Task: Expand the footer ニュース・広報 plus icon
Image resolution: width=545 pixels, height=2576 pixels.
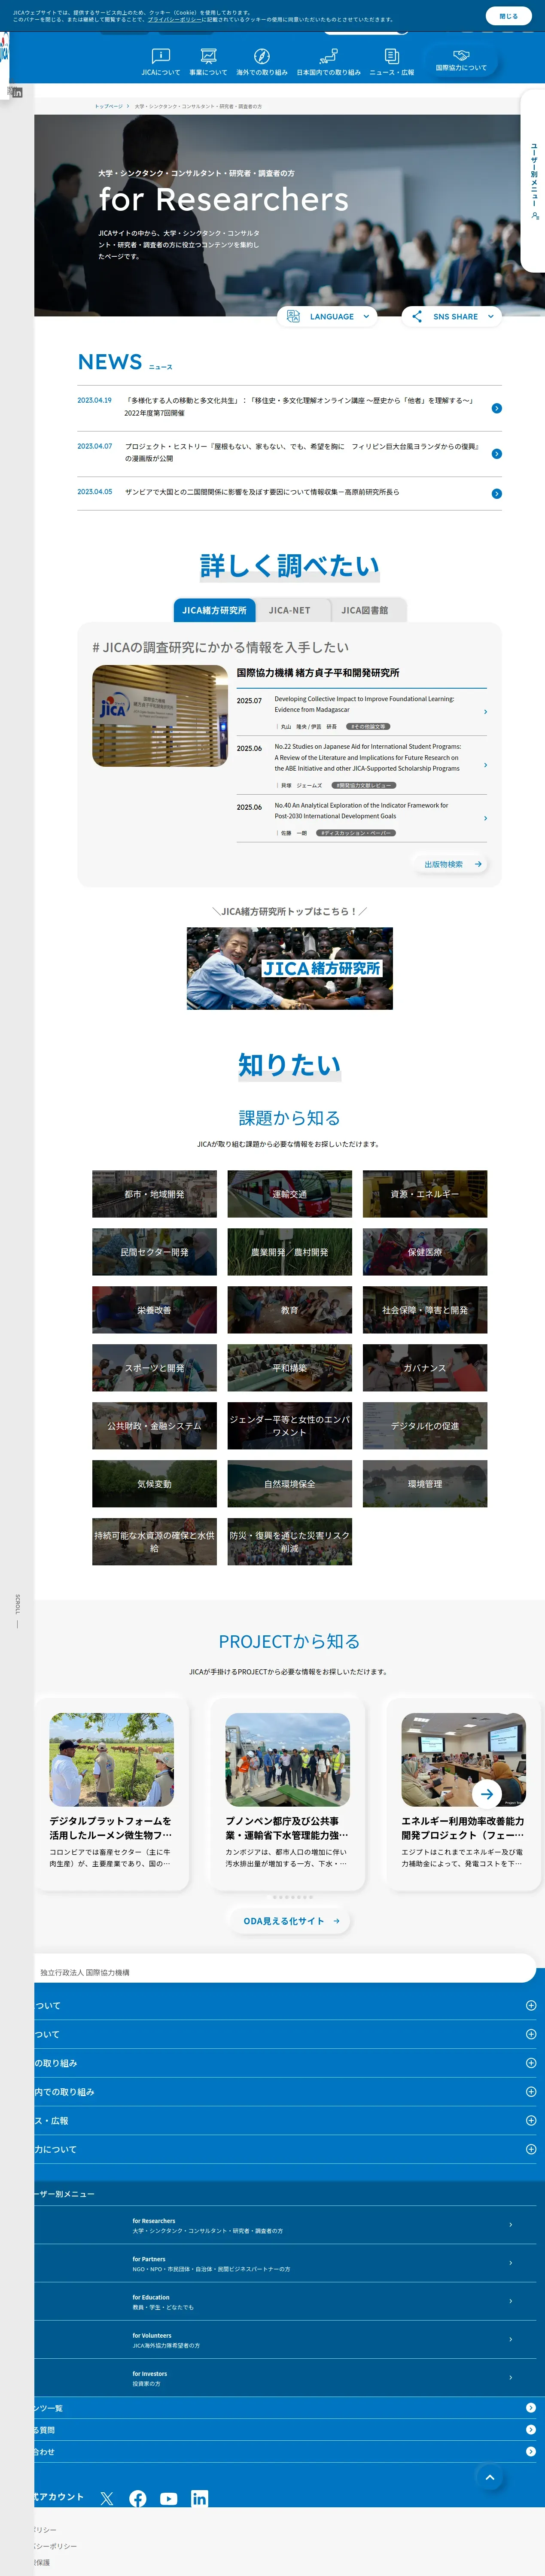Action: (531, 2120)
